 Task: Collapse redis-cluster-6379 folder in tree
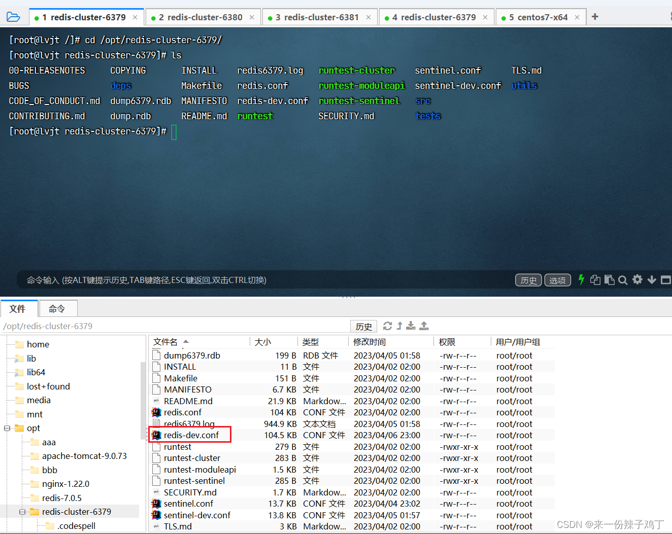pyautogui.click(x=22, y=512)
